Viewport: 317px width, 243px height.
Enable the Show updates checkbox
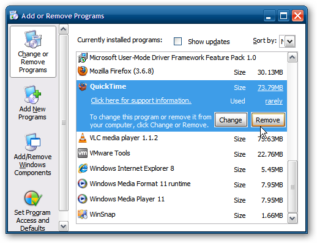coord(177,41)
